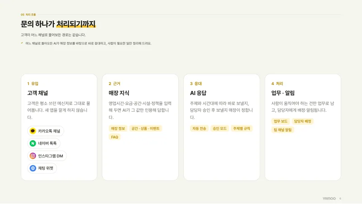
Task: Click the yellow KakaoTalk channel icon
Action: (33, 131)
